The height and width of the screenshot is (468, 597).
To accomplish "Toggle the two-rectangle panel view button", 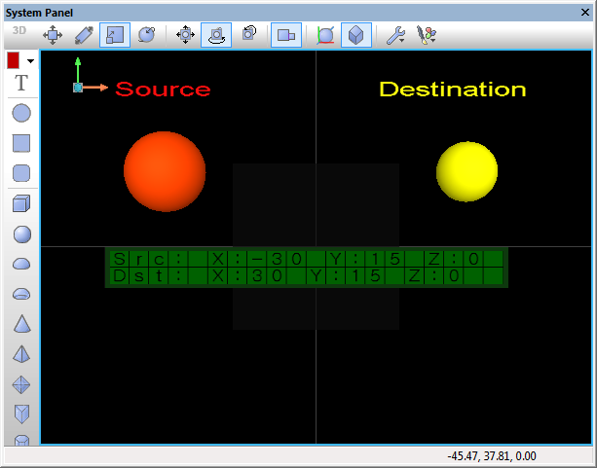I will [x=286, y=35].
